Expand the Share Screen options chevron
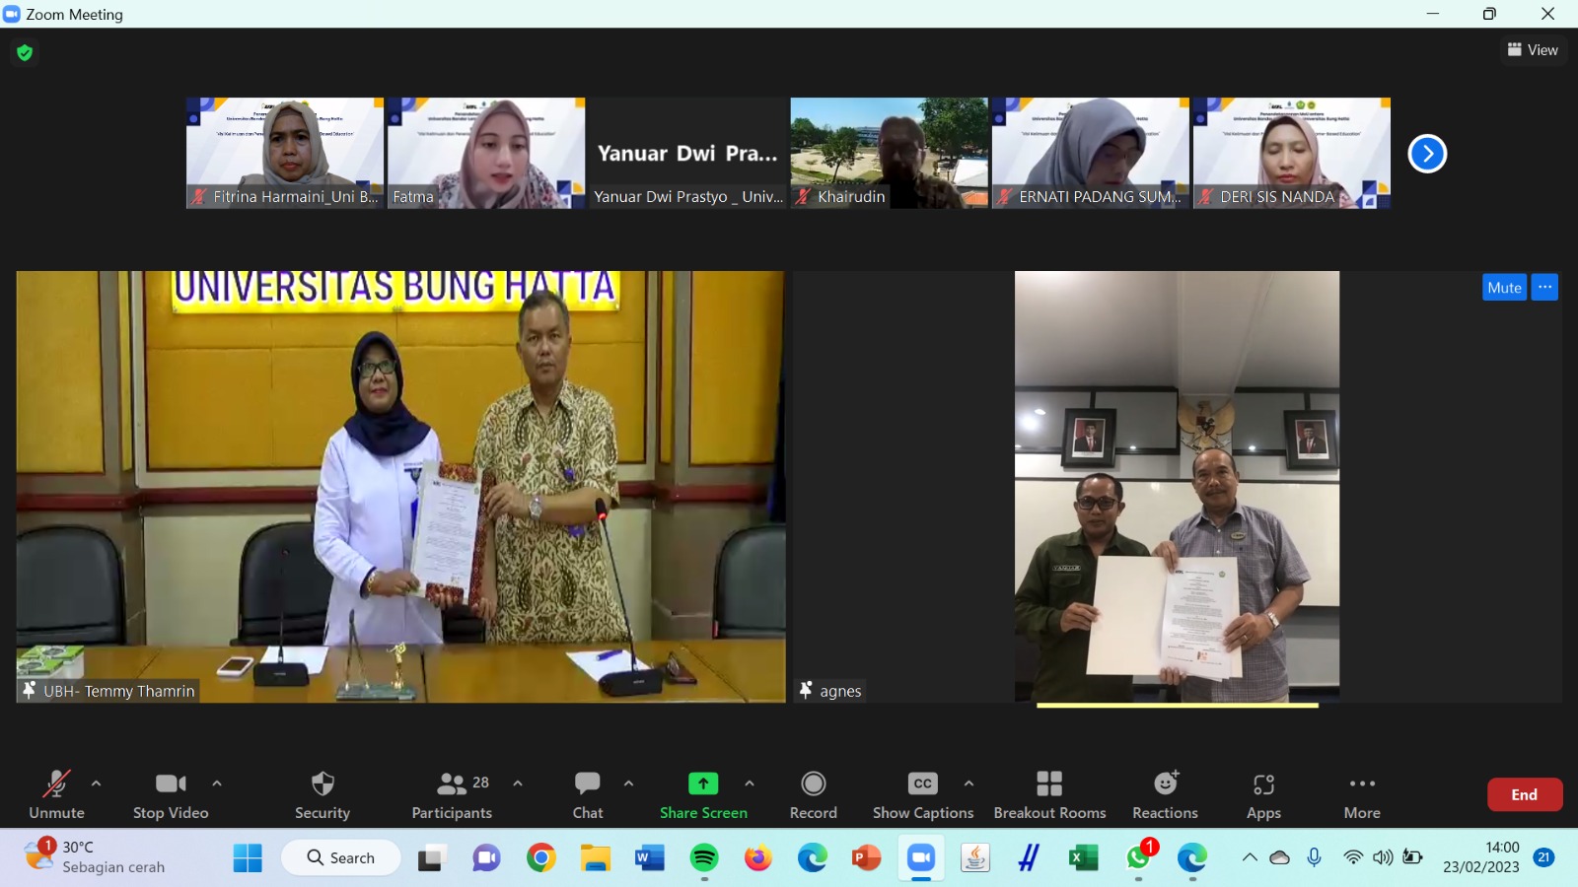 pos(750,783)
